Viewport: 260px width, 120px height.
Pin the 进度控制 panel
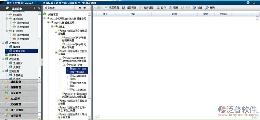coord(34,8)
